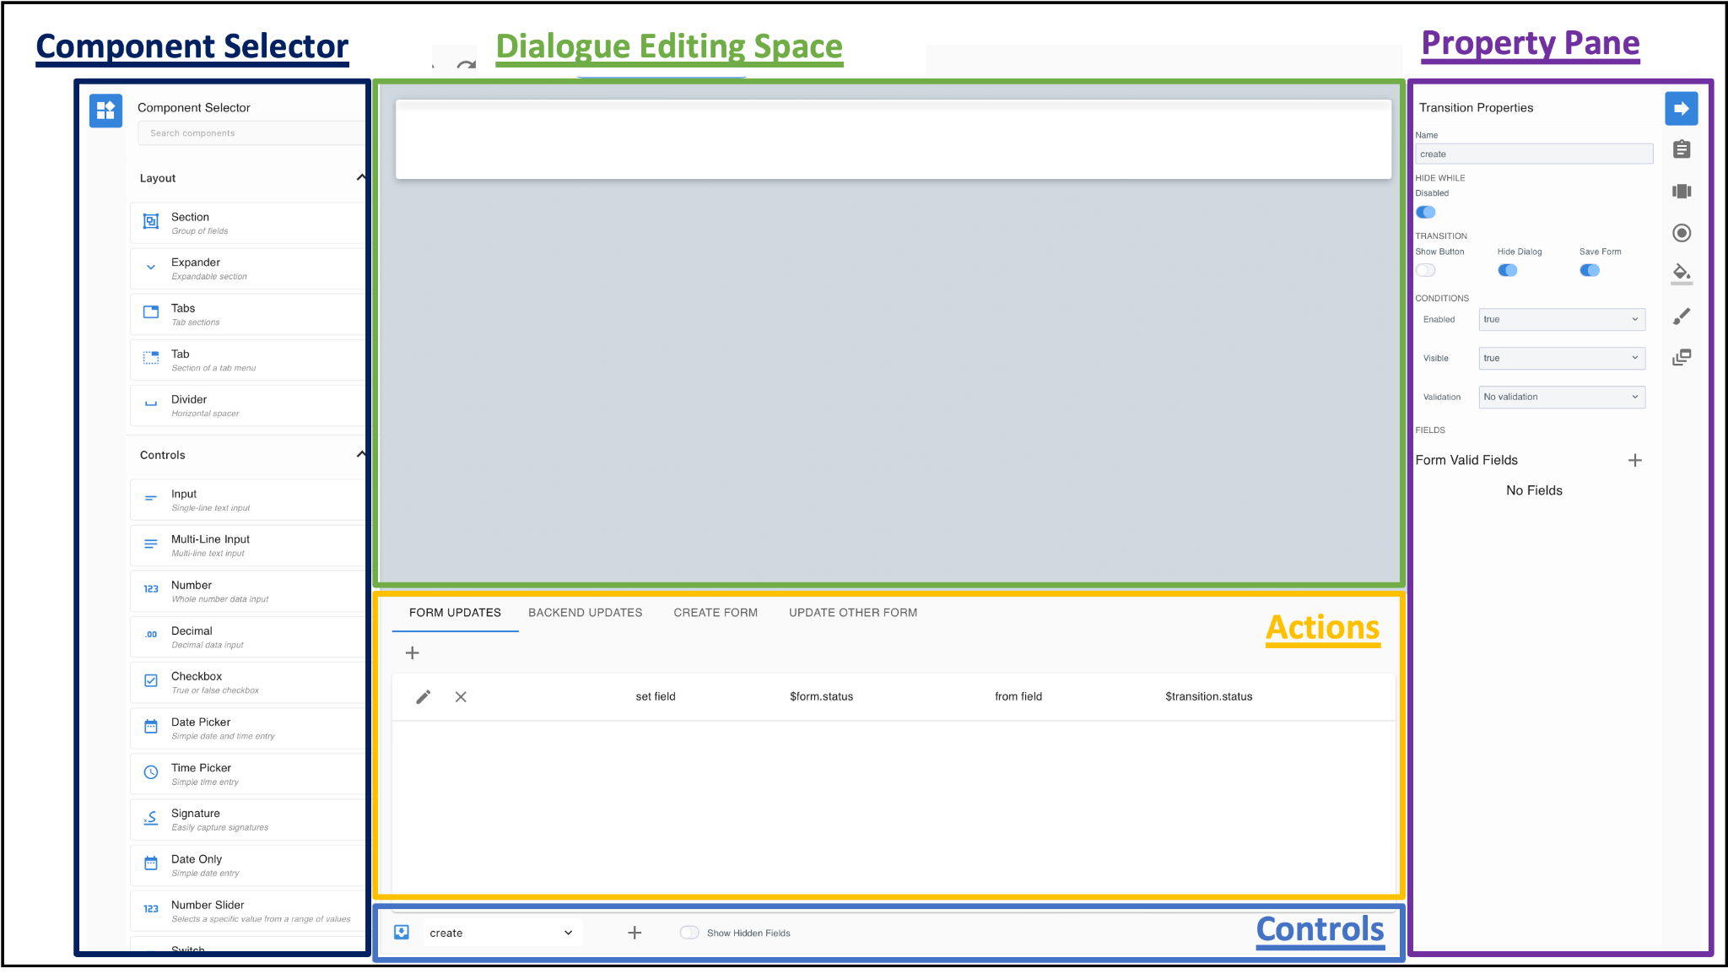Switch to Backend Updates tab
The width and height of the screenshot is (1728, 974).
(585, 613)
